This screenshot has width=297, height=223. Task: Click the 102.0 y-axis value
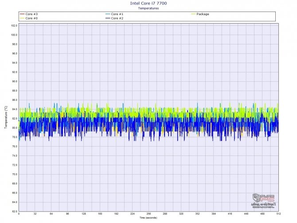point(14,26)
